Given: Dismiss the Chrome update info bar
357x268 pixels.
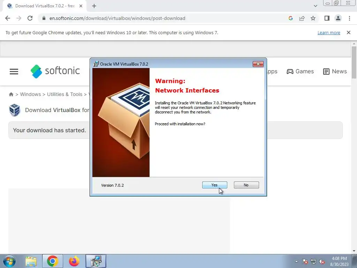Looking at the screenshot, I should point(349,32).
